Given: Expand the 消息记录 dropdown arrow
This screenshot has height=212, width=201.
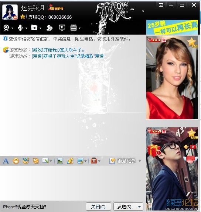Looking at the screenshot, I should [140, 161].
